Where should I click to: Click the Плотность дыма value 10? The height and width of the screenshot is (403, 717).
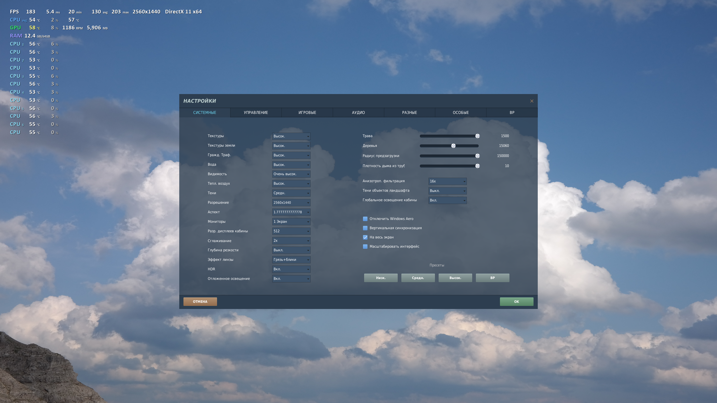click(x=507, y=166)
